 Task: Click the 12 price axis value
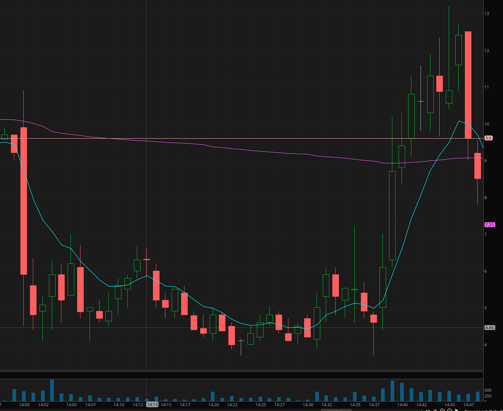pos(487,50)
